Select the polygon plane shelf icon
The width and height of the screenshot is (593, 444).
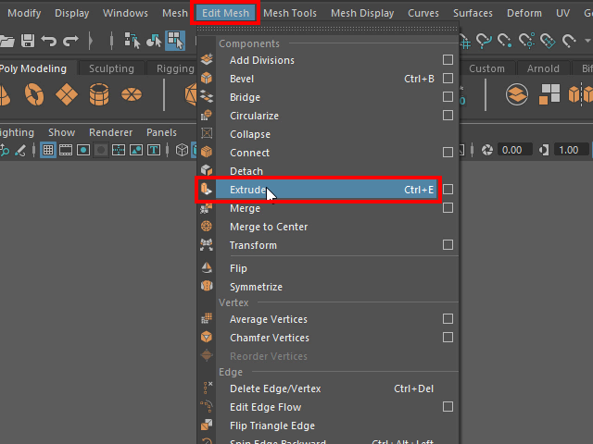tap(67, 94)
